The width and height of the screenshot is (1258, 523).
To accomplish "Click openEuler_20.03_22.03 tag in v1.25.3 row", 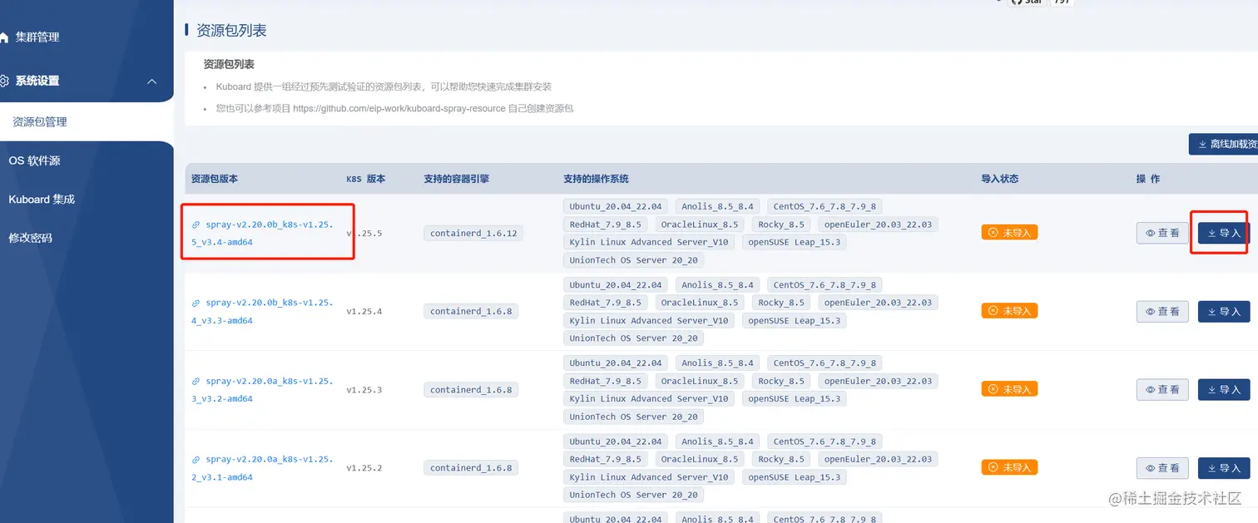I will [x=878, y=381].
